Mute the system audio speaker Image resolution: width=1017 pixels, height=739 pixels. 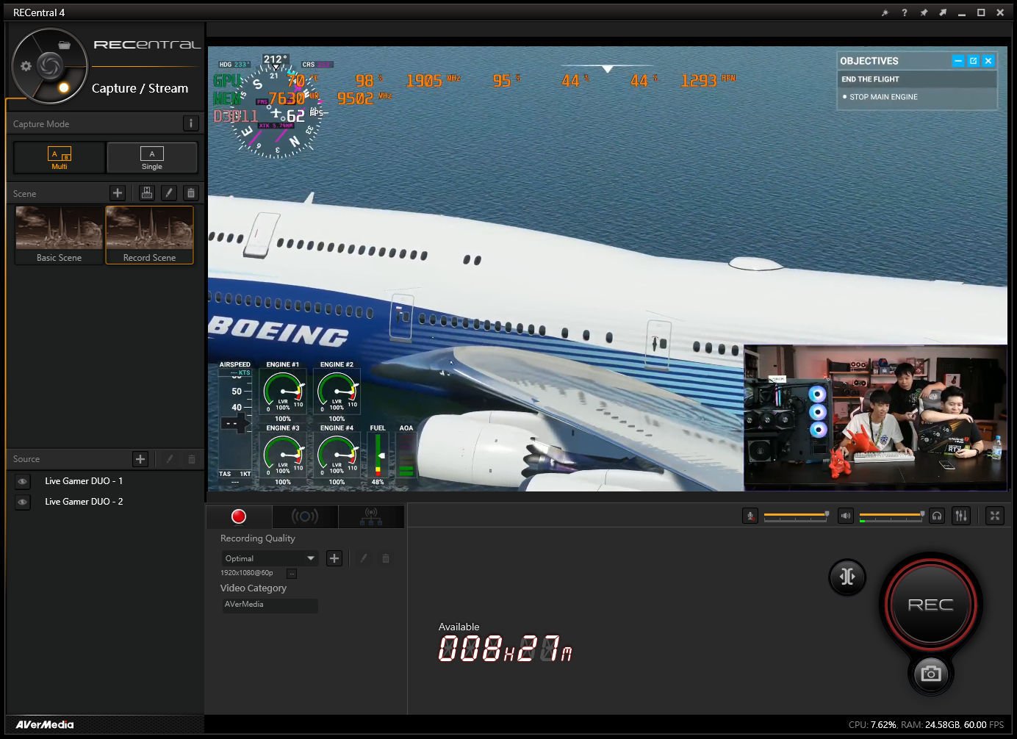point(846,516)
